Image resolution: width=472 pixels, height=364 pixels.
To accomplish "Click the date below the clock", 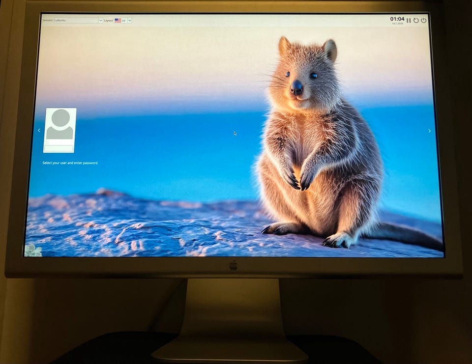I will pyautogui.click(x=397, y=24).
